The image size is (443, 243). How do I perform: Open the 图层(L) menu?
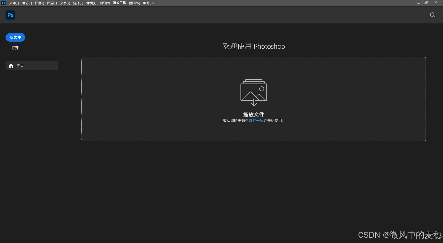click(x=52, y=3)
